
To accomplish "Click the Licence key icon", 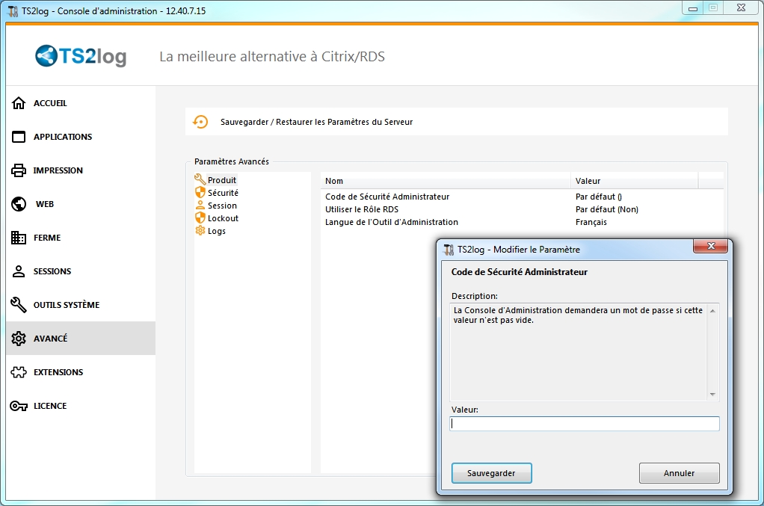I will click(x=19, y=406).
